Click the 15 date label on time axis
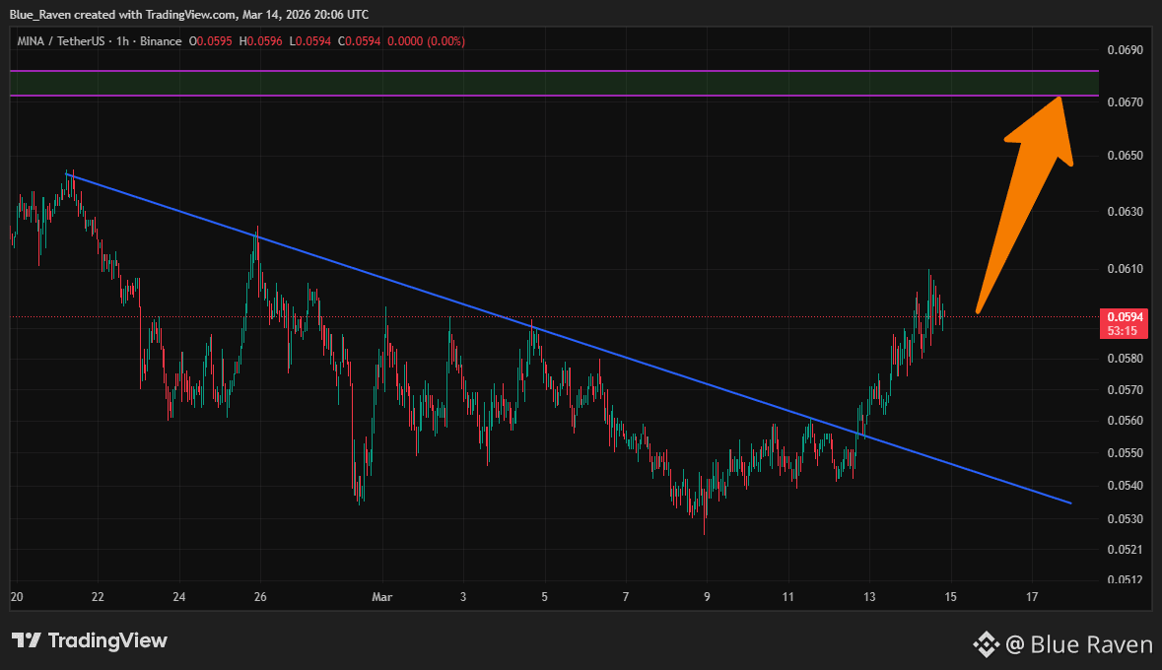The width and height of the screenshot is (1162, 670). point(951,597)
